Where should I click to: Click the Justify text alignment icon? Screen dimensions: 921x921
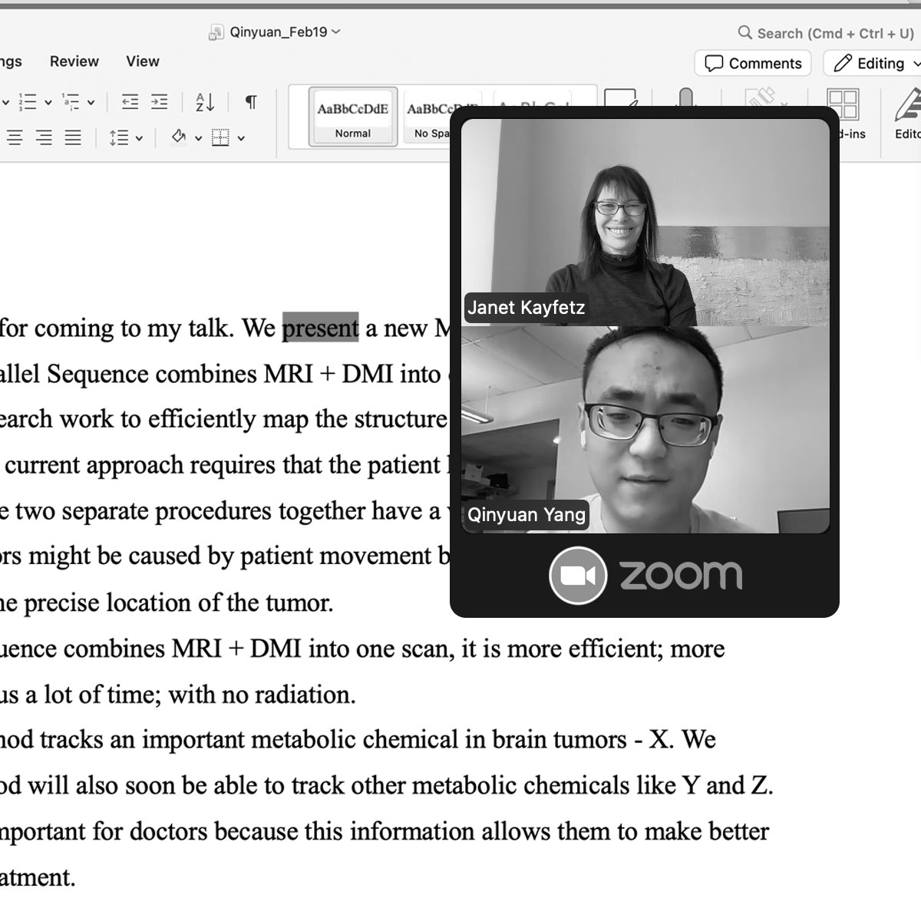(x=73, y=138)
